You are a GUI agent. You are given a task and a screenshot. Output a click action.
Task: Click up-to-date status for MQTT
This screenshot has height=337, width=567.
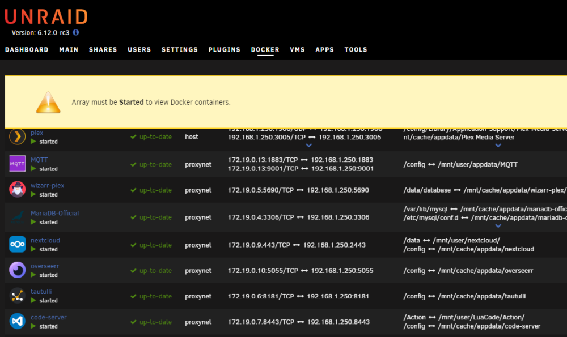(155, 164)
